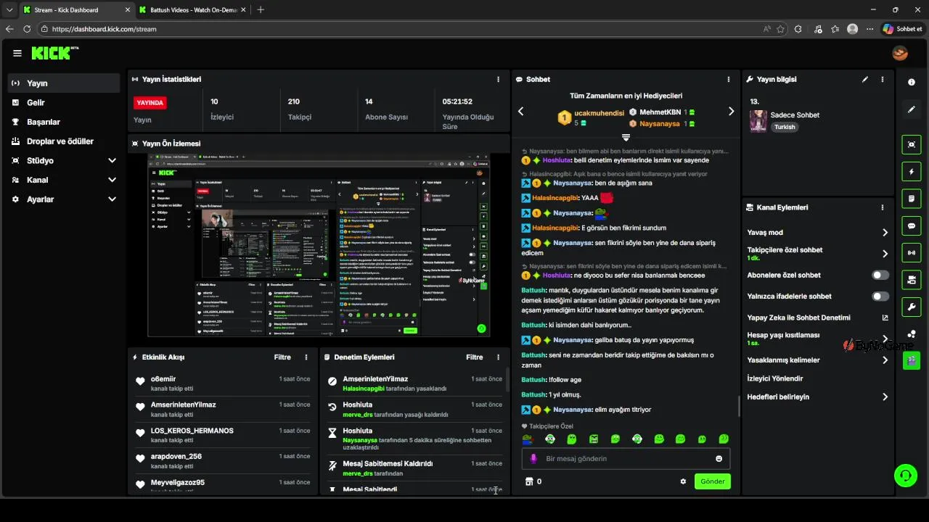Open Gelir in the left sidebar
929x522 pixels.
pos(64,103)
